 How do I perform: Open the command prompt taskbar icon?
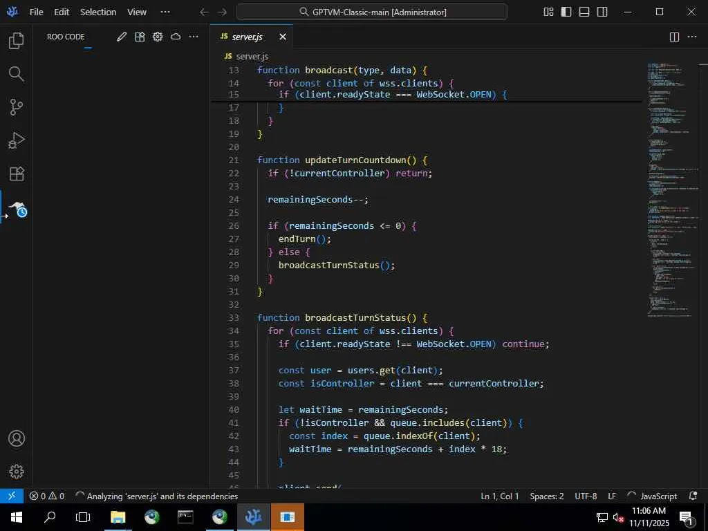point(185,517)
